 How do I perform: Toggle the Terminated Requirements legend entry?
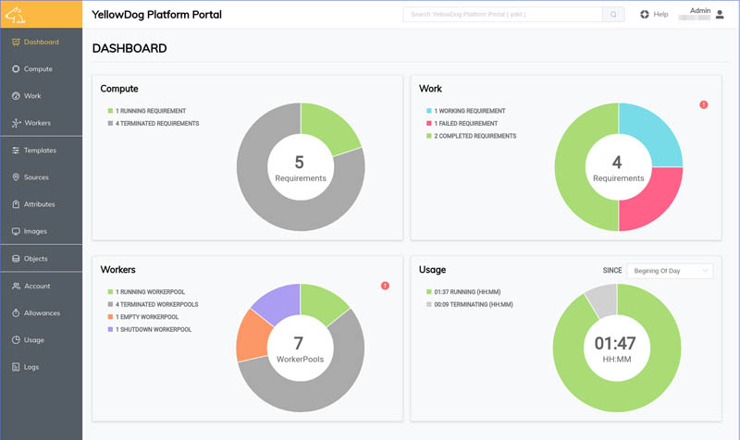click(x=154, y=124)
